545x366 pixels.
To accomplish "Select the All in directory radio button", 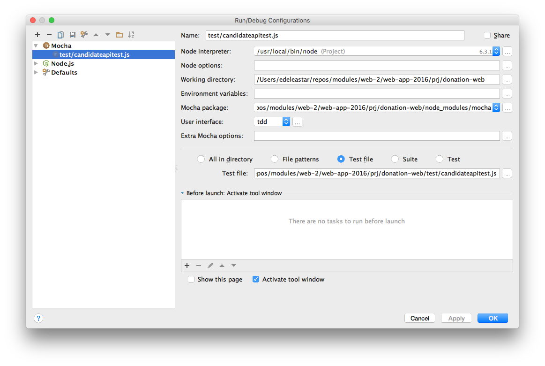I will (201, 159).
